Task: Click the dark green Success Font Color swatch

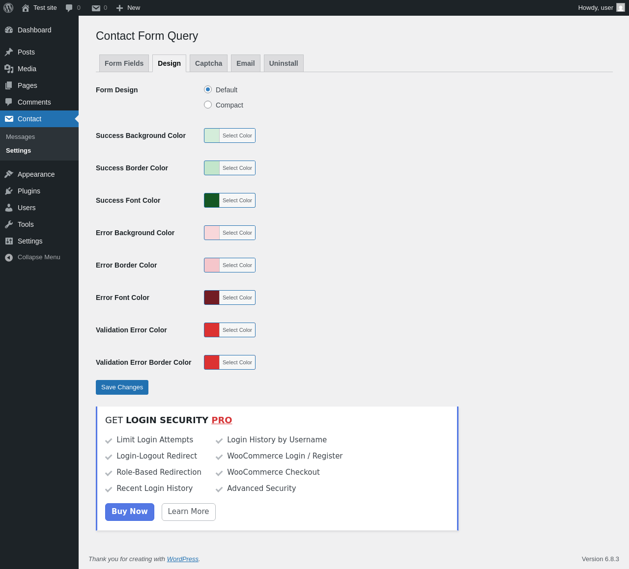Action: 212,200
